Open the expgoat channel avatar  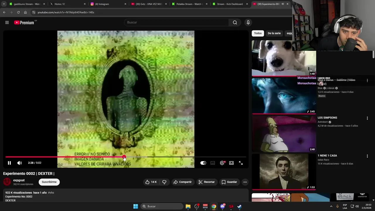click(x=7, y=182)
